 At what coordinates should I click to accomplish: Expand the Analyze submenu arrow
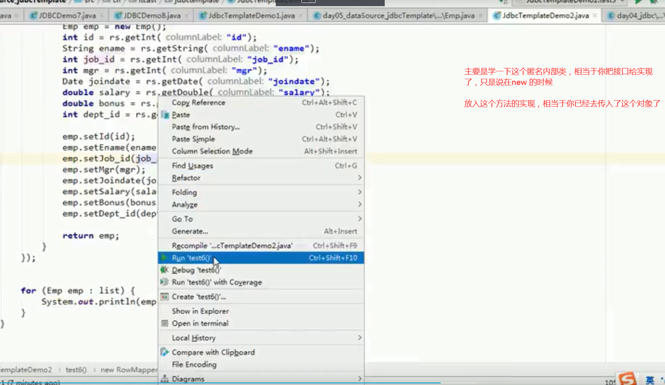(360, 204)
